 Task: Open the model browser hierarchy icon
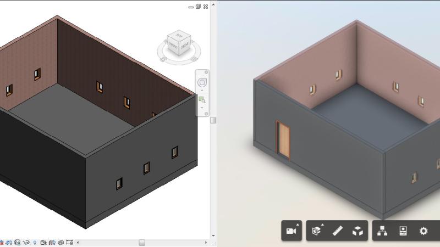[382, 231]
